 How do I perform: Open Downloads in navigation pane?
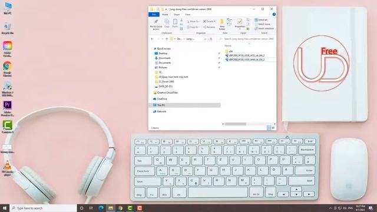[163, 58]
